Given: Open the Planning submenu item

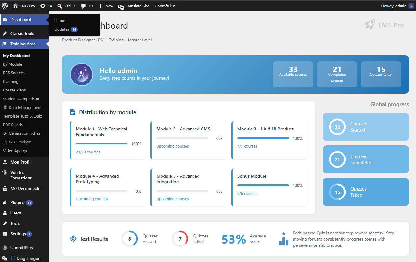Looking at the screenshot, I should 11,81.
